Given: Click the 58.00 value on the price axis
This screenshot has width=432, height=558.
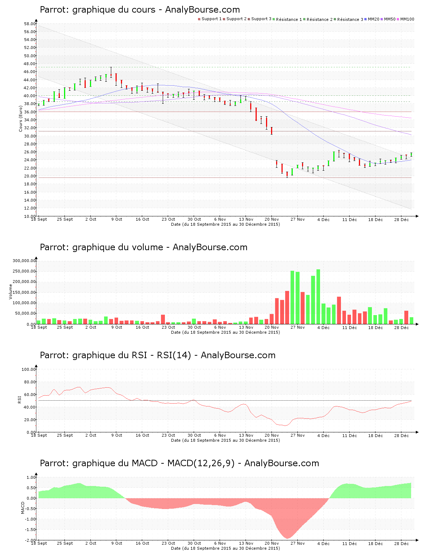Looking at the screenshot, I should click(x=30, y=24).
